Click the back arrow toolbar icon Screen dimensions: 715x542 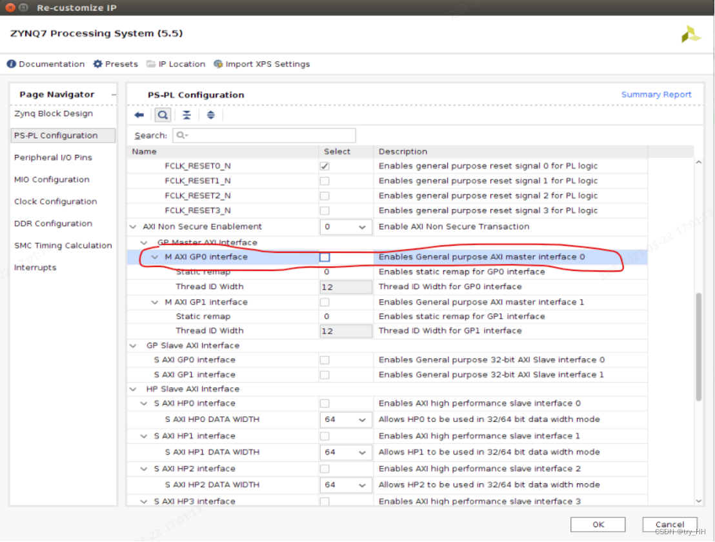pyautogui.click(x=139, y=115)
